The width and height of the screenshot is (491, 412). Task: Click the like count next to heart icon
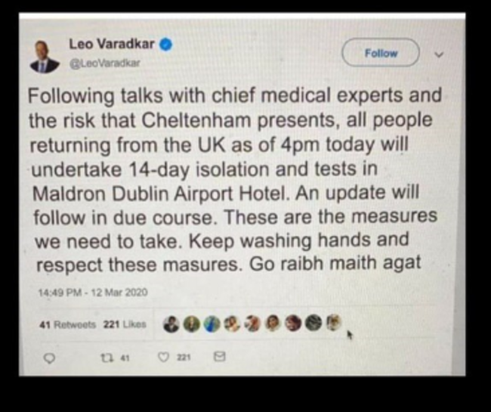pos(184,358)
